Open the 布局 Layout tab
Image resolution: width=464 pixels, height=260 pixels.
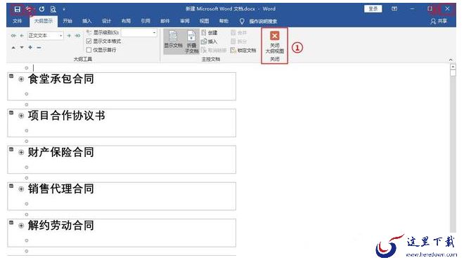[126, 21]
